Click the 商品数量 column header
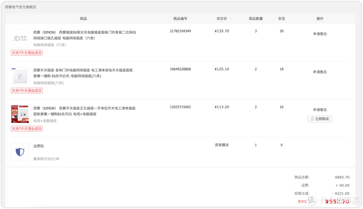This screenshot has width=363, height=209. click(256, 18)
